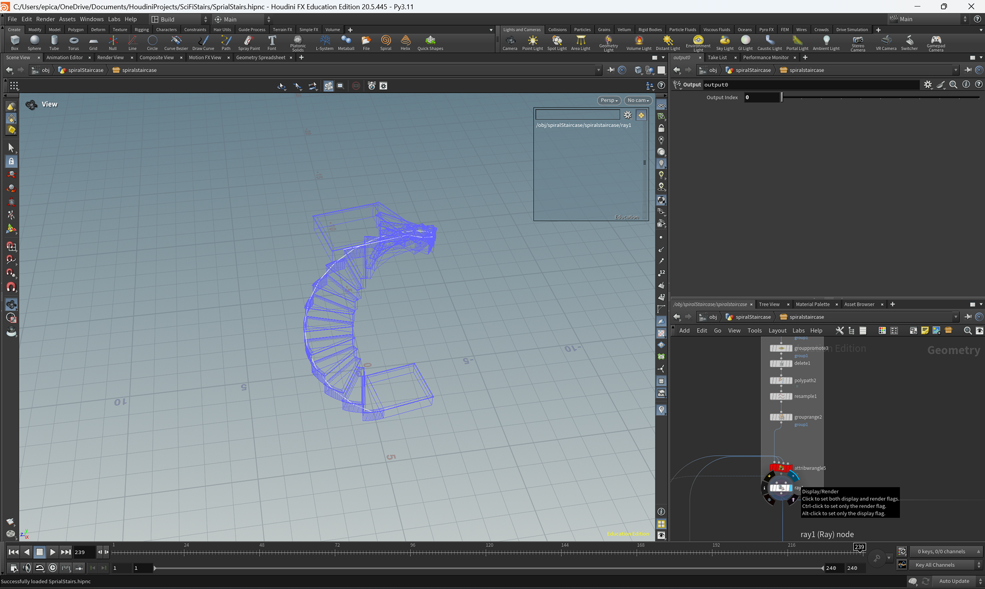
Task: Adjust the Output Index slider
Action: (x=880, y=97)
